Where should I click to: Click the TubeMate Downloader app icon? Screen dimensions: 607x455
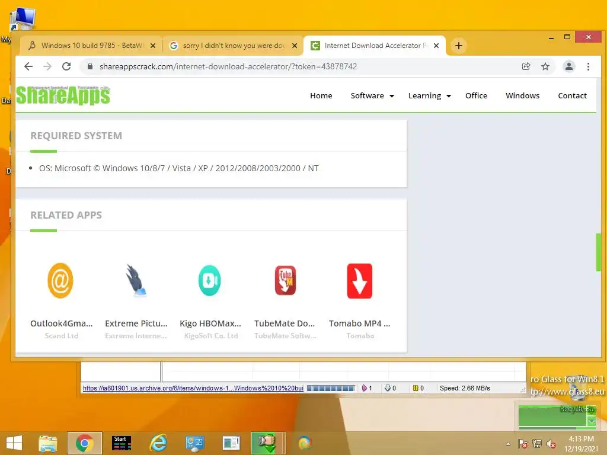[285, 280]
